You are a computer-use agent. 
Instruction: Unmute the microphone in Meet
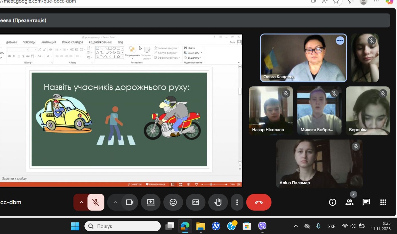(x=96, y=202)
